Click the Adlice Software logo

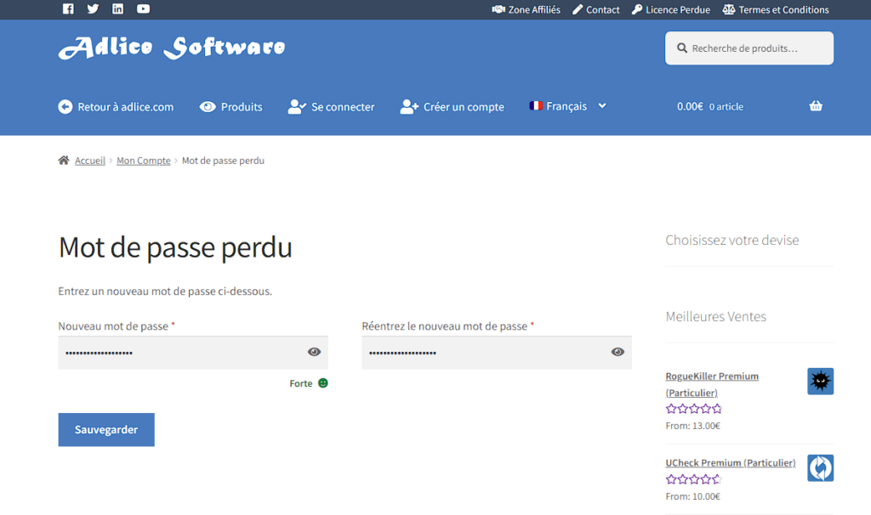172,48
